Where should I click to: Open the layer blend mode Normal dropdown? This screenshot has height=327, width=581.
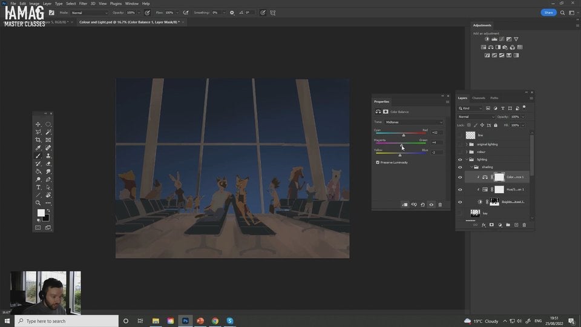point(476,117)
